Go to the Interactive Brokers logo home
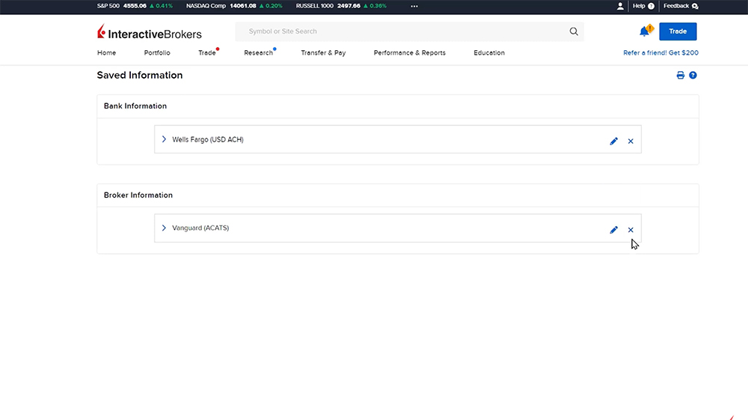This screenshot has height=420, width=748. pyautogui.click(x=150, y=32)
